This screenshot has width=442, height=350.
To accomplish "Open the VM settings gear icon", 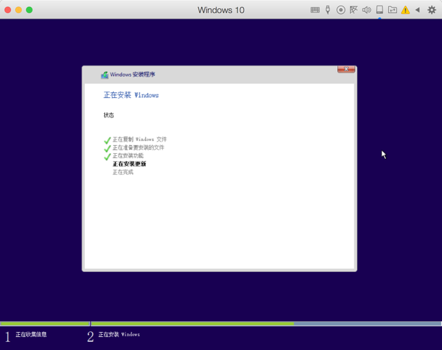I will coord(432,10).
